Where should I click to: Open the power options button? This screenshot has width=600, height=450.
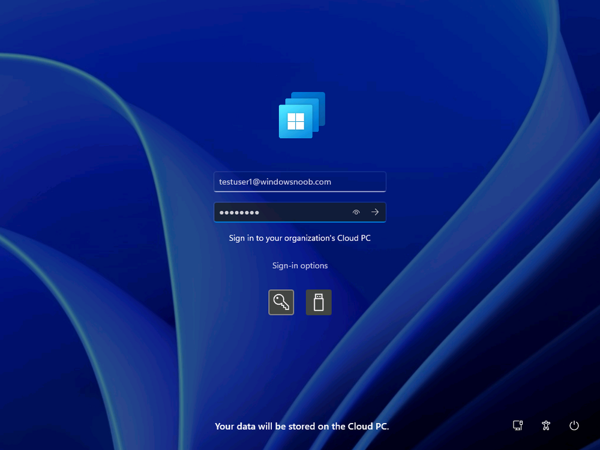574,425
